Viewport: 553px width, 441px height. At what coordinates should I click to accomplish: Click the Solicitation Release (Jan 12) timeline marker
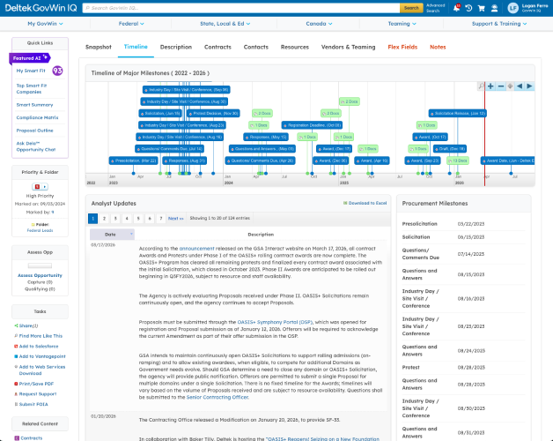point(458,114)
